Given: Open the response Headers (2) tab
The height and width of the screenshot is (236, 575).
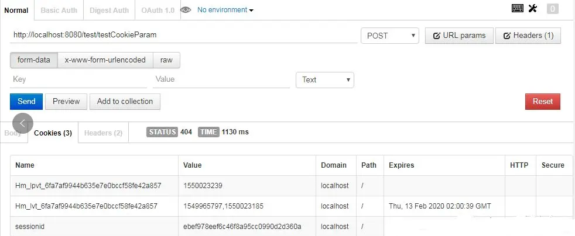Looking at the screenshot, I should (x=103, y=133).
